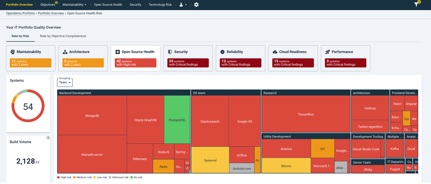431x184 pixels.
Task: Click the Cloud Readiness cloud icon
Action: pyautogui.click(x=275, y=52)
